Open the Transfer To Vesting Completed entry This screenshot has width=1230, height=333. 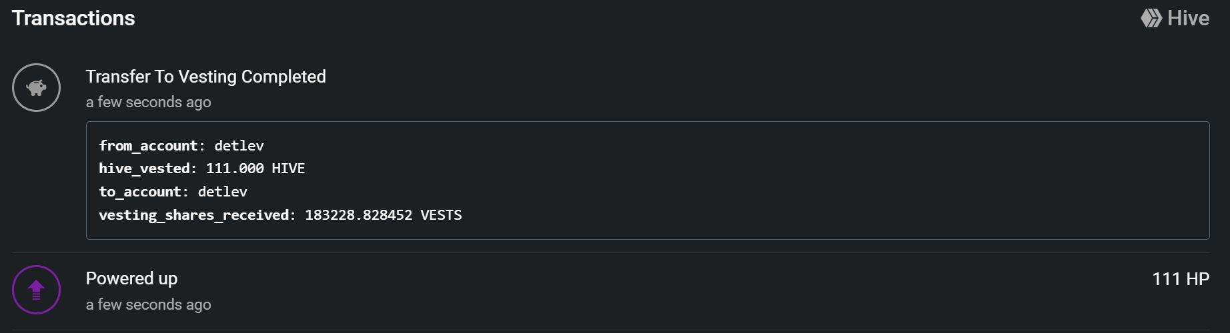click(x=205, y=77)
